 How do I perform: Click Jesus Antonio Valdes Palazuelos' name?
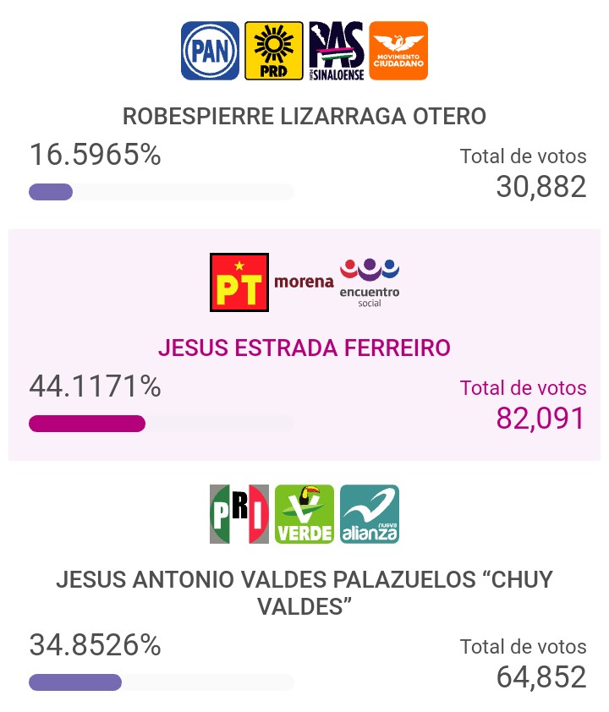coord(304,592)
